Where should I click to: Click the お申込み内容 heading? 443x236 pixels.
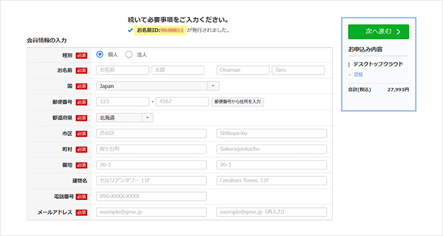tap(365, 49)
